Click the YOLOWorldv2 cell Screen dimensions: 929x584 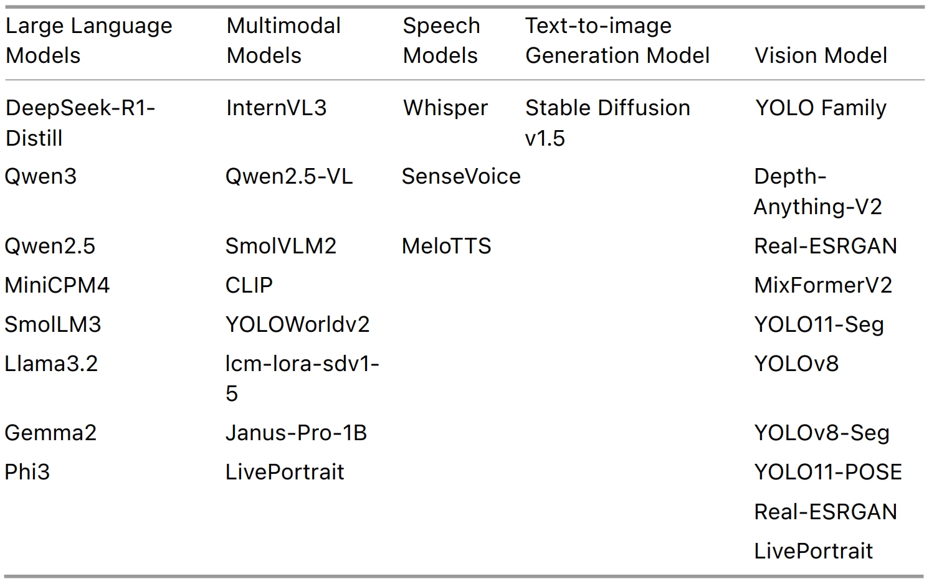click(x=297, y=324)
